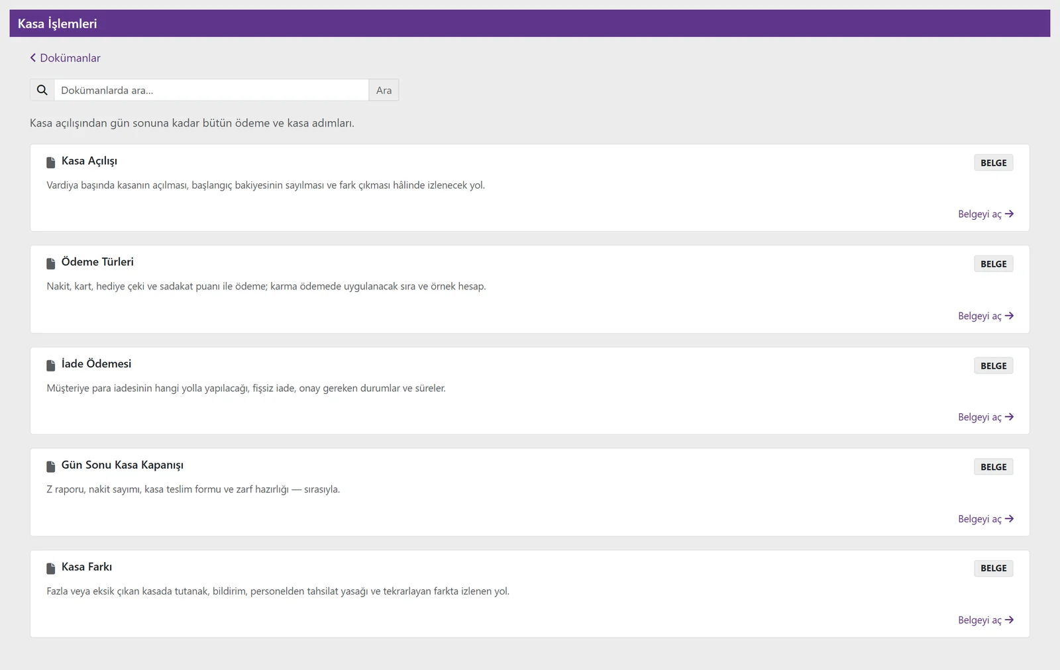Click the document icon beside Ödeme Türleri
Screen dimensions: 1060x670
[51, 263]
